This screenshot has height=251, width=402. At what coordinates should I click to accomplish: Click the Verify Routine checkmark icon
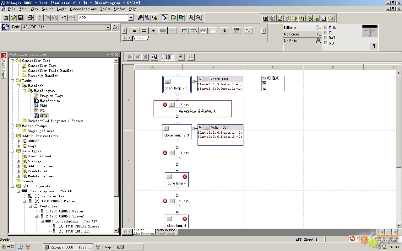(174, 18)
